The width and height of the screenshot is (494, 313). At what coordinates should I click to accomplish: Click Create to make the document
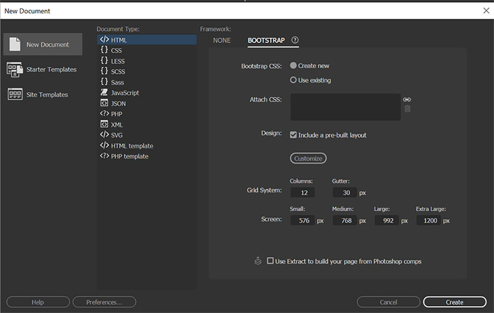click(x=454, y=302)
